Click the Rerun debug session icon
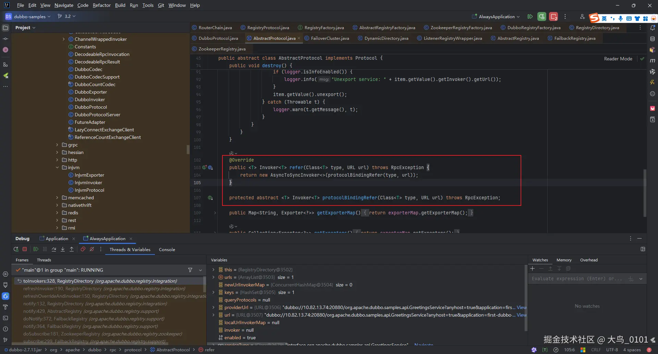658x354 pixels. click(x=16, y=249)
